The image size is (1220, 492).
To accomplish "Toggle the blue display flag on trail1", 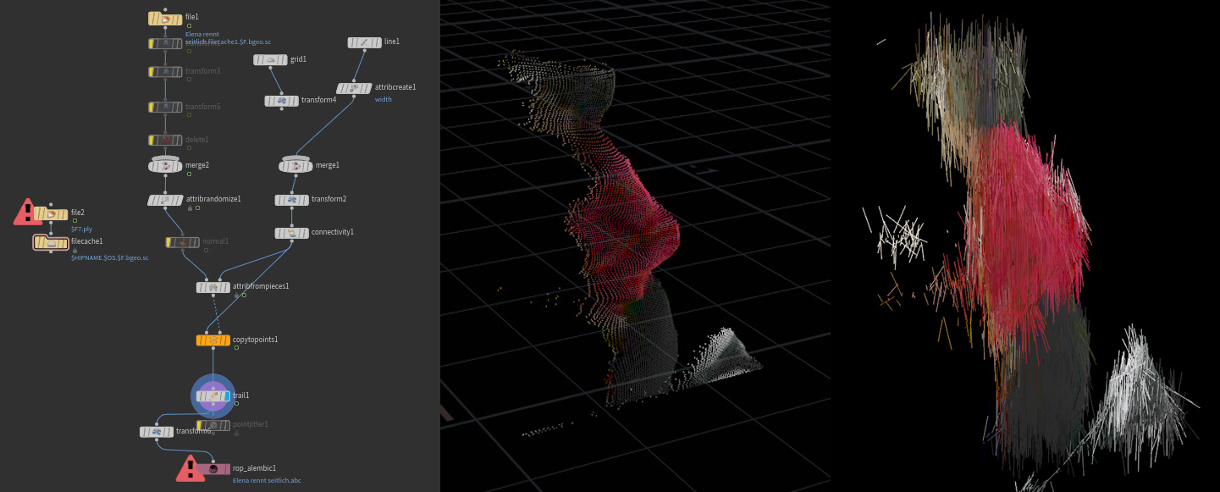I will [x=226, y=396].
